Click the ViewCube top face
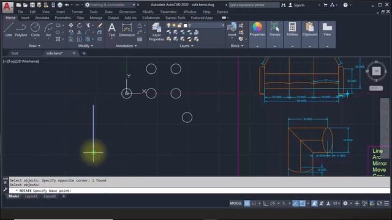Screen dimensions: 392x220 click(376, 71)
